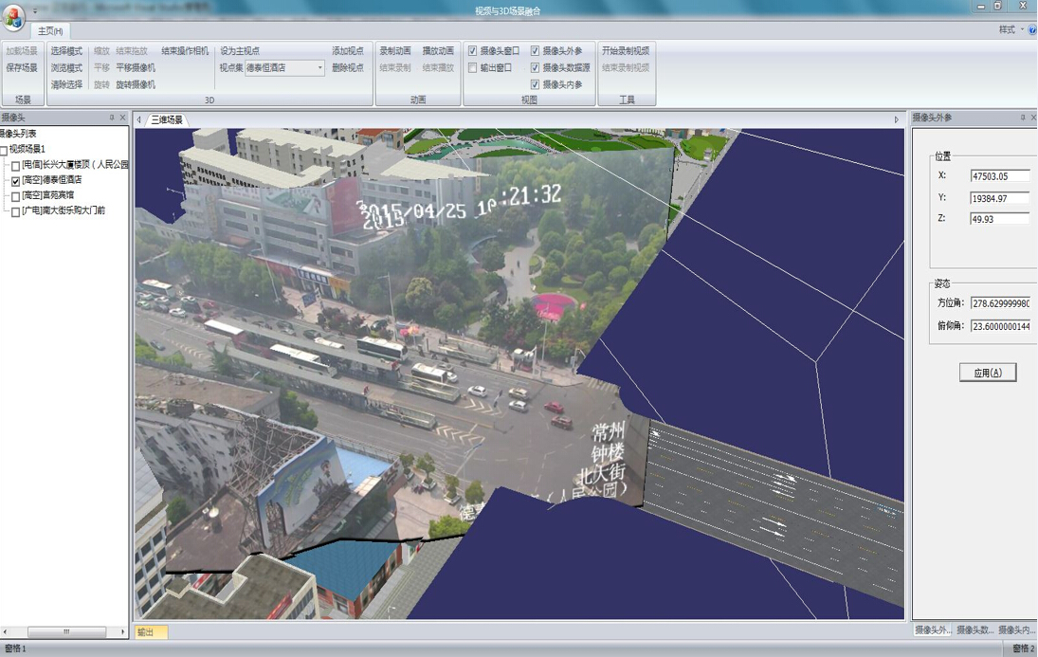This screenshot has width=1038, height=657.
Task: Pin the 摄像头外参 panel with pushpin icon
Action: [x=1022, y=118]
